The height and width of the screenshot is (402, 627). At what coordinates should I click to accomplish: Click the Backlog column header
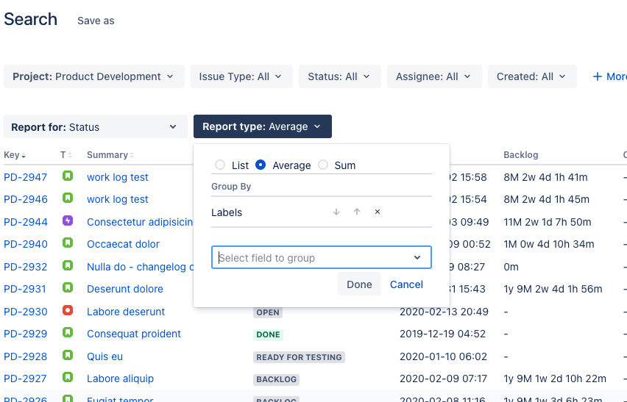coord(520,155)
